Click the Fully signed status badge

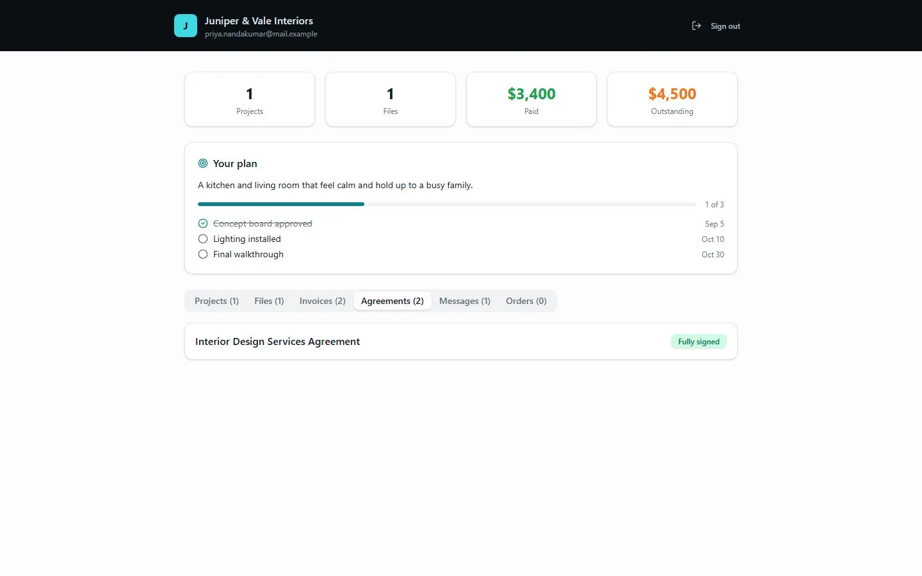tap(699, 342)
